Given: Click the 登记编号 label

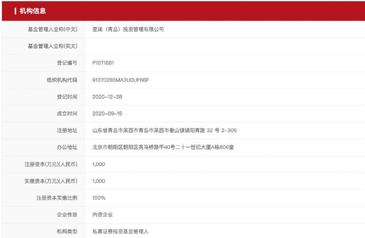Looking at the screenshot, I should [67, 63].
